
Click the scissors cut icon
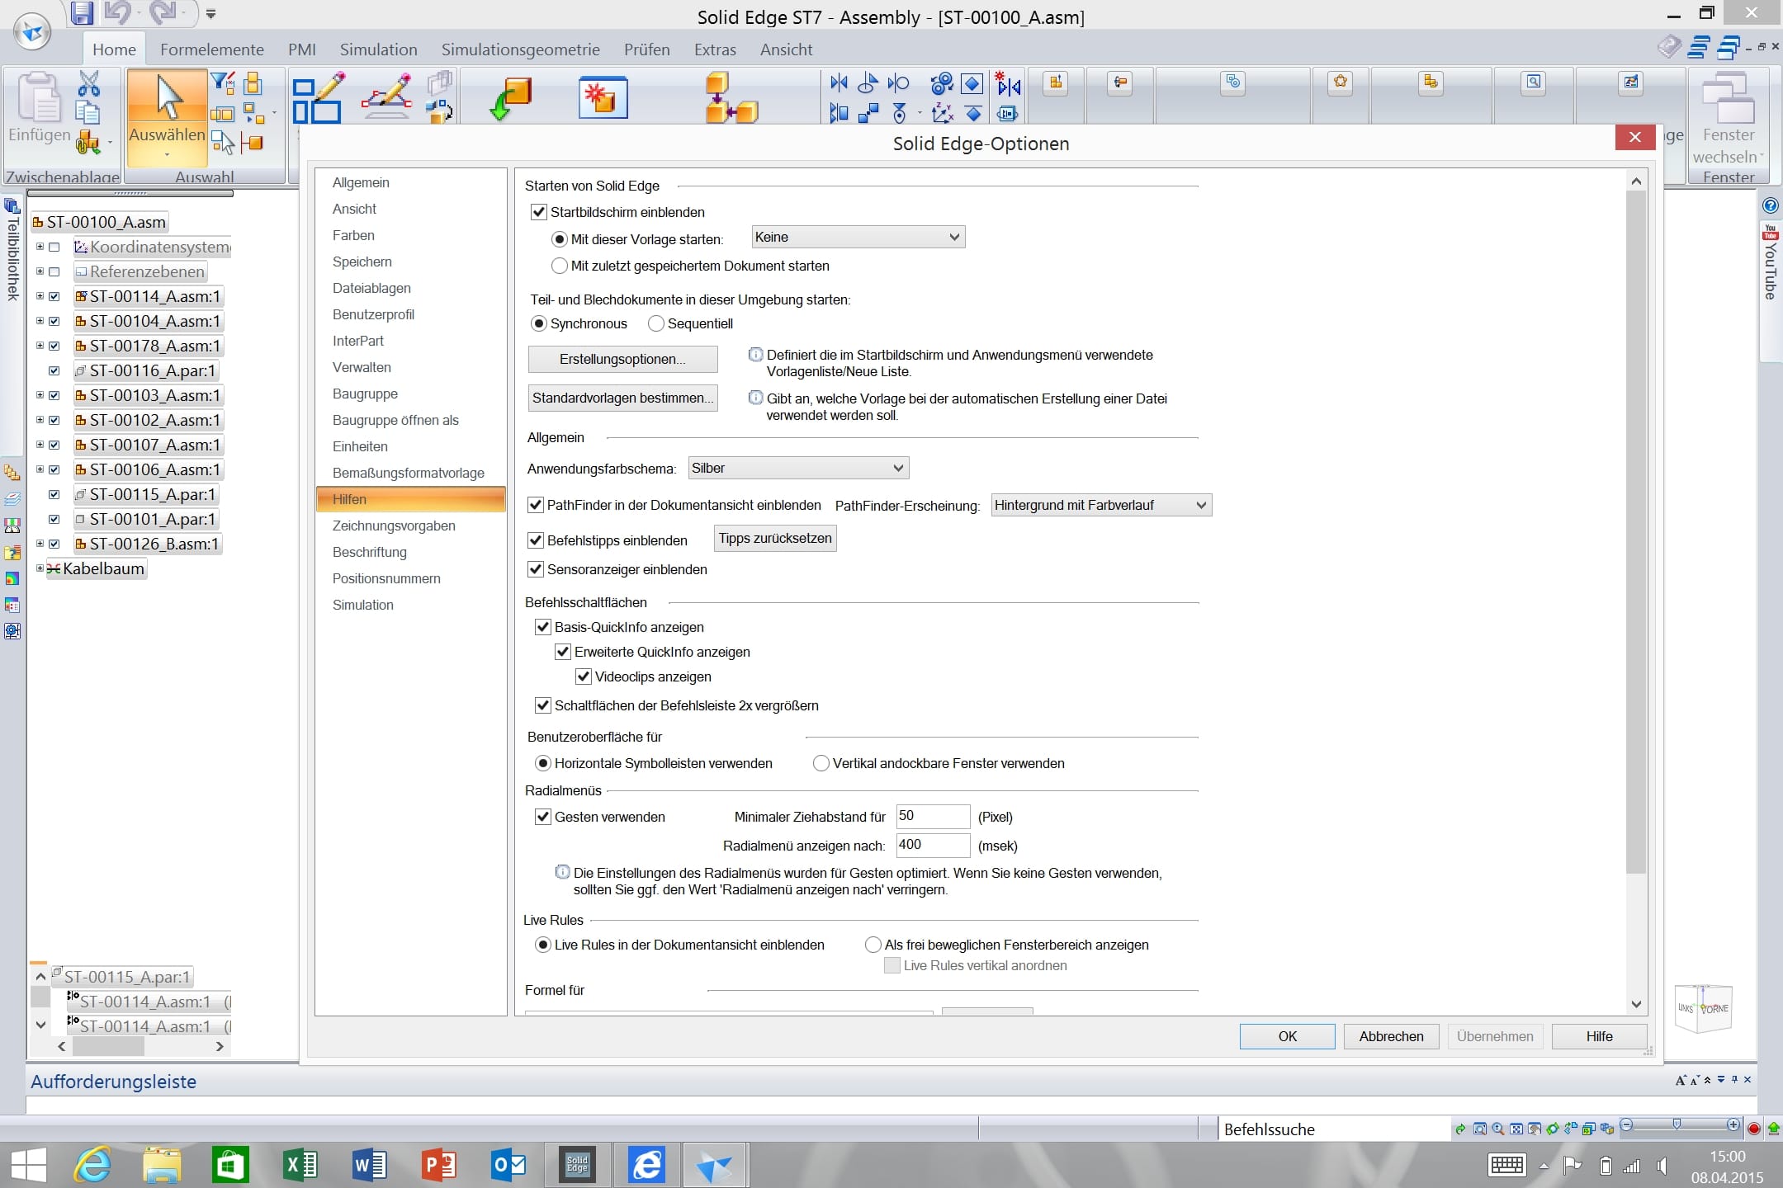[88, 83]
